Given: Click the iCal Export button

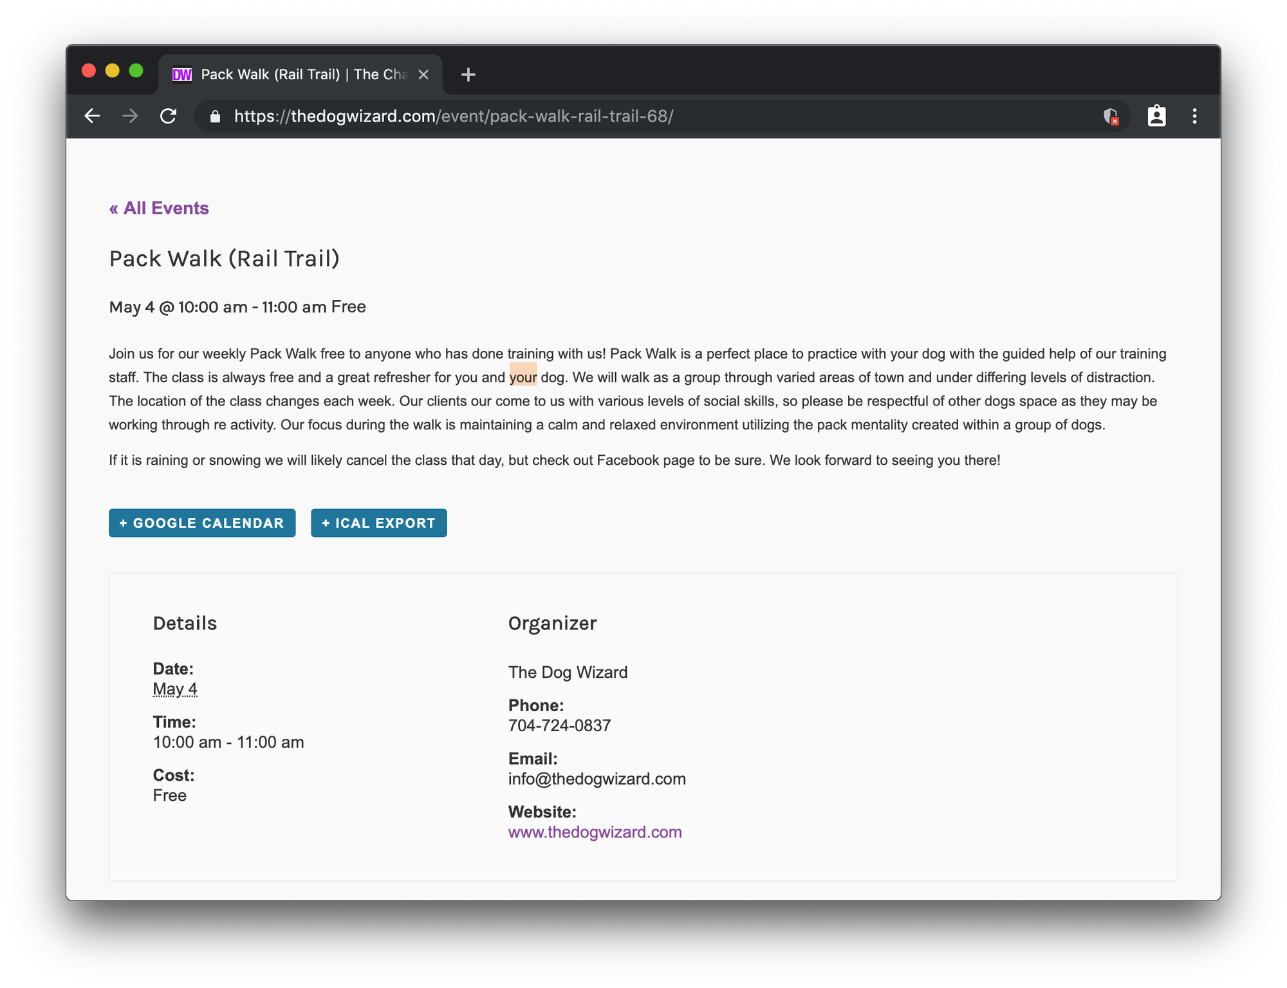Looking at the screenshot, I should [x=378, y=523].
